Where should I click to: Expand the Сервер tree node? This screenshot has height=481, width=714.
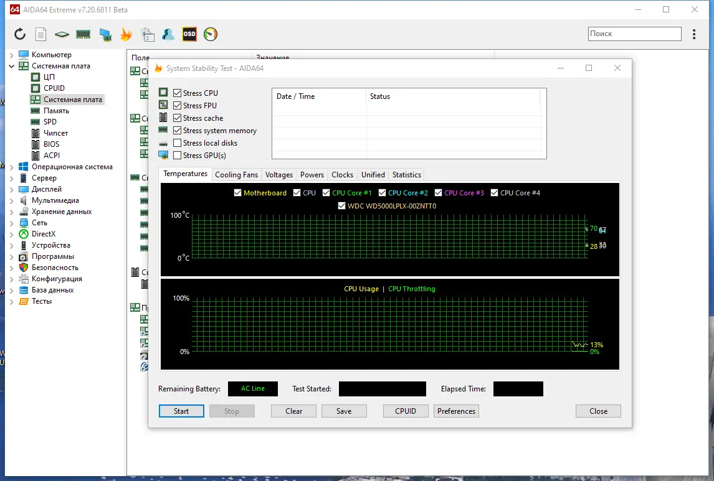click(x=11, y=178)
